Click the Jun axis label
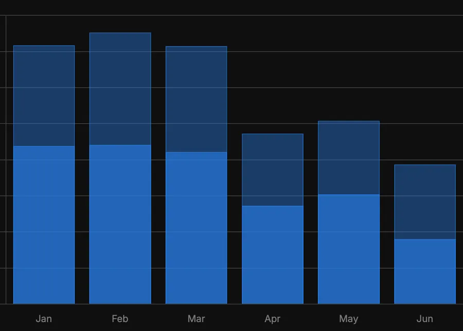Screen dimensions: 463x331 pos(424,319)
